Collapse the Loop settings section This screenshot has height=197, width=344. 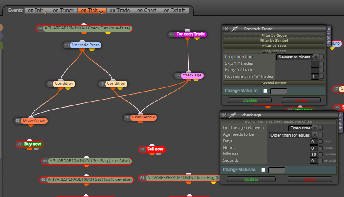coord(274,51)
